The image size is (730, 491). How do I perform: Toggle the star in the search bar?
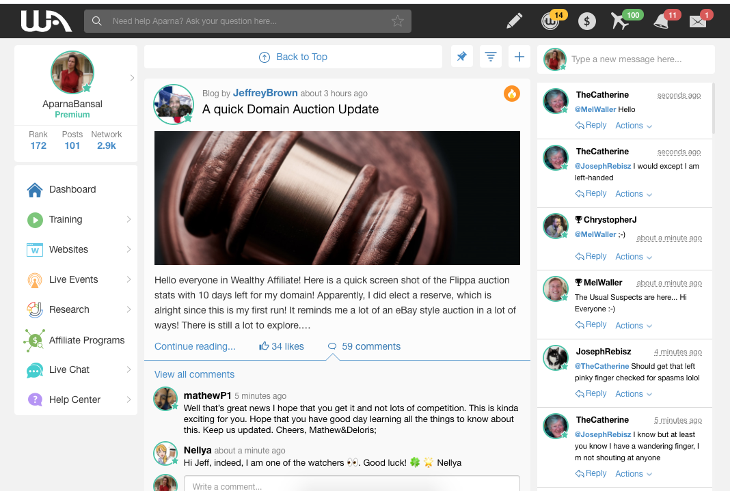[x=397, y=21]
